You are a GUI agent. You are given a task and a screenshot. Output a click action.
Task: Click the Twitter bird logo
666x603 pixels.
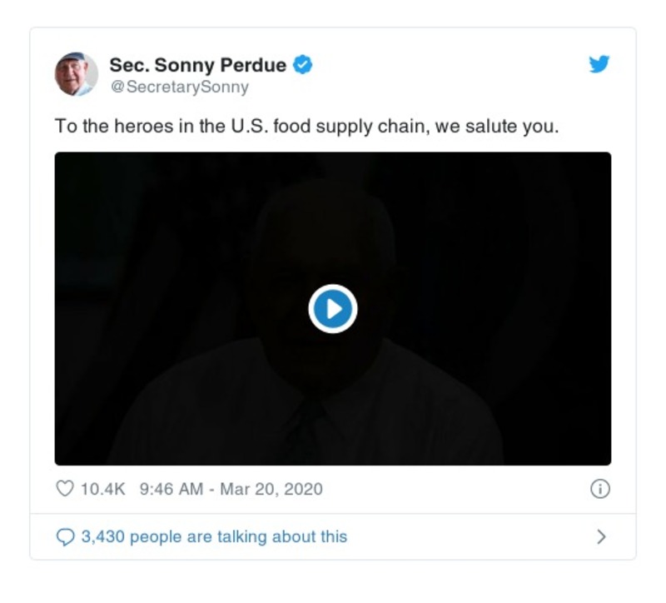click(x=599, y=64)
